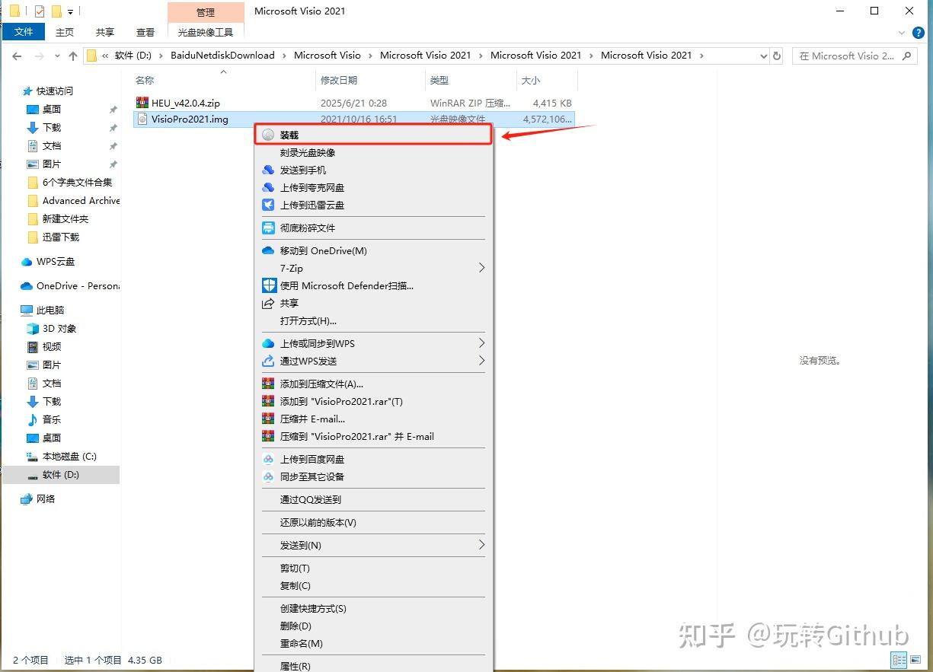
Task: Expand the 7-Zip submenu arrow
Action: pos(481,268)
